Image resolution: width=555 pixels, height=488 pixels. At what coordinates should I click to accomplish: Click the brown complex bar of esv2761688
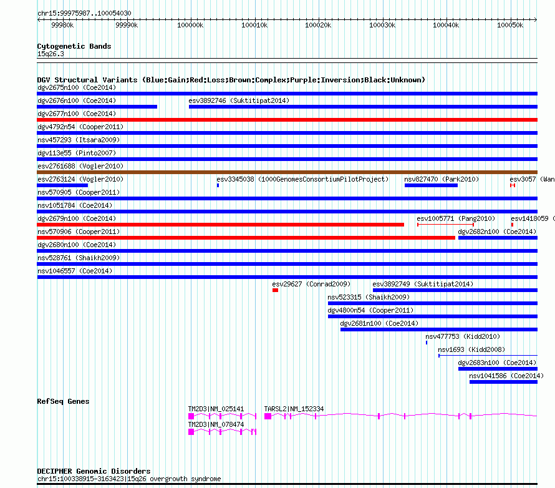(287, 172)
